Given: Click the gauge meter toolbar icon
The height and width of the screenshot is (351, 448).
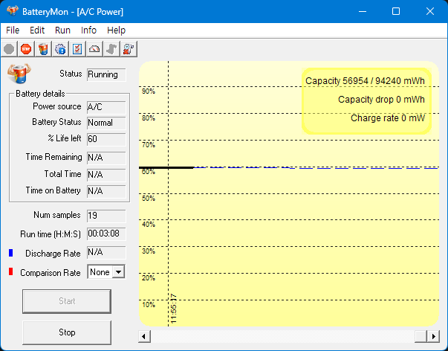Looking at the screenshot, I should [x=94, y=49].
